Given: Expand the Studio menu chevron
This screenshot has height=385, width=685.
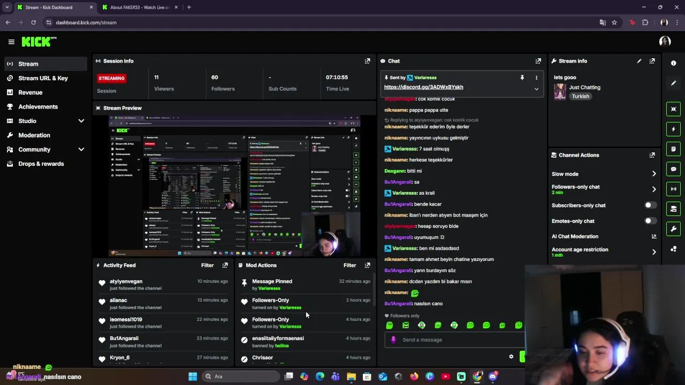Looking at the screenshot, I should (x=81, y=121).
